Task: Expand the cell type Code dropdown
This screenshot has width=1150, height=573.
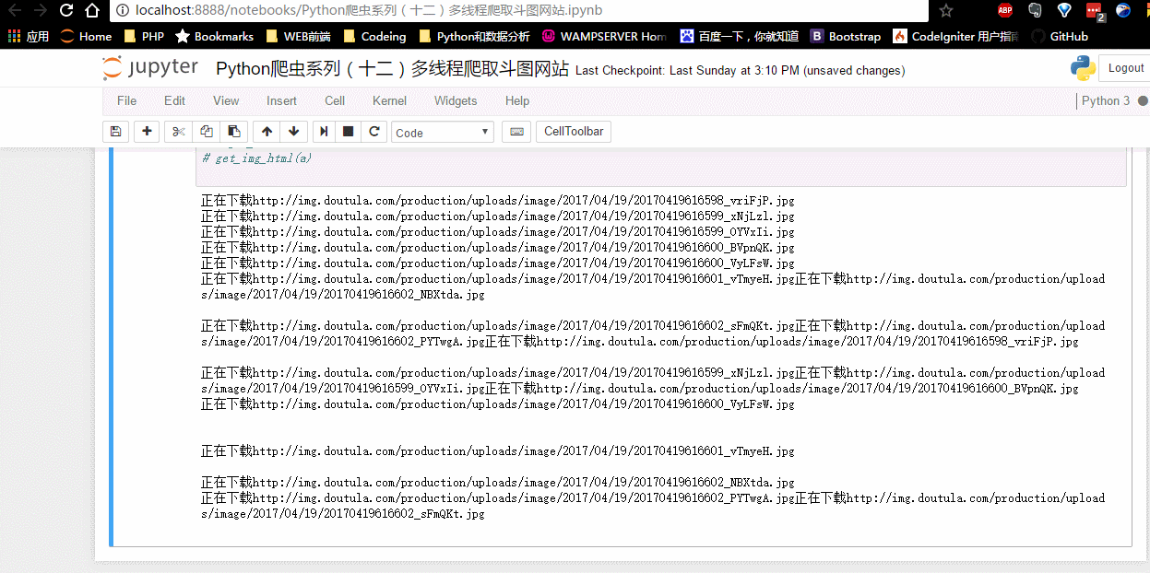Action: [443, 132]
